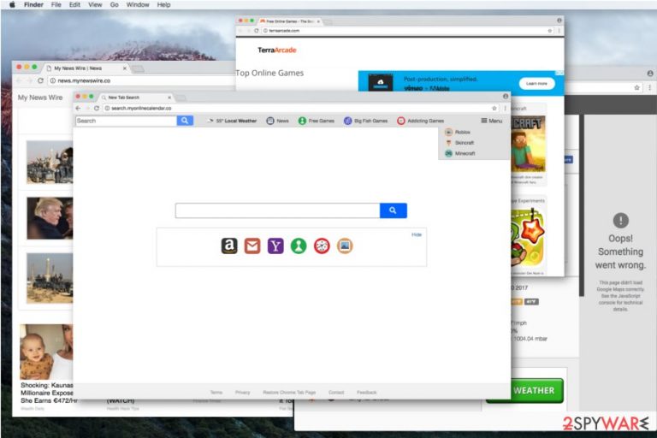Click Terms footer link
This screenshot has height=438, width=657.
216,393
